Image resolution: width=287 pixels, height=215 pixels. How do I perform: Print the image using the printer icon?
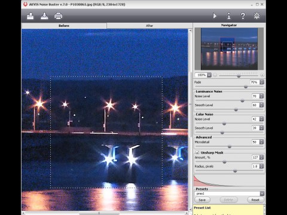pyautogui.click(x=58, y=16)
